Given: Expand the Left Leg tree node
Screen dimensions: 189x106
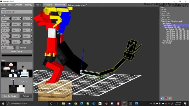Looking at the screenshot, I should pos(160,17).
